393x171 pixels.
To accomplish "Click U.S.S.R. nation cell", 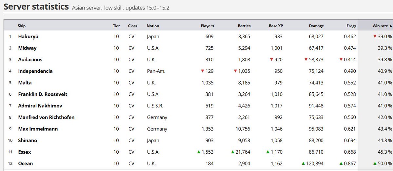I will coord(155,106).
